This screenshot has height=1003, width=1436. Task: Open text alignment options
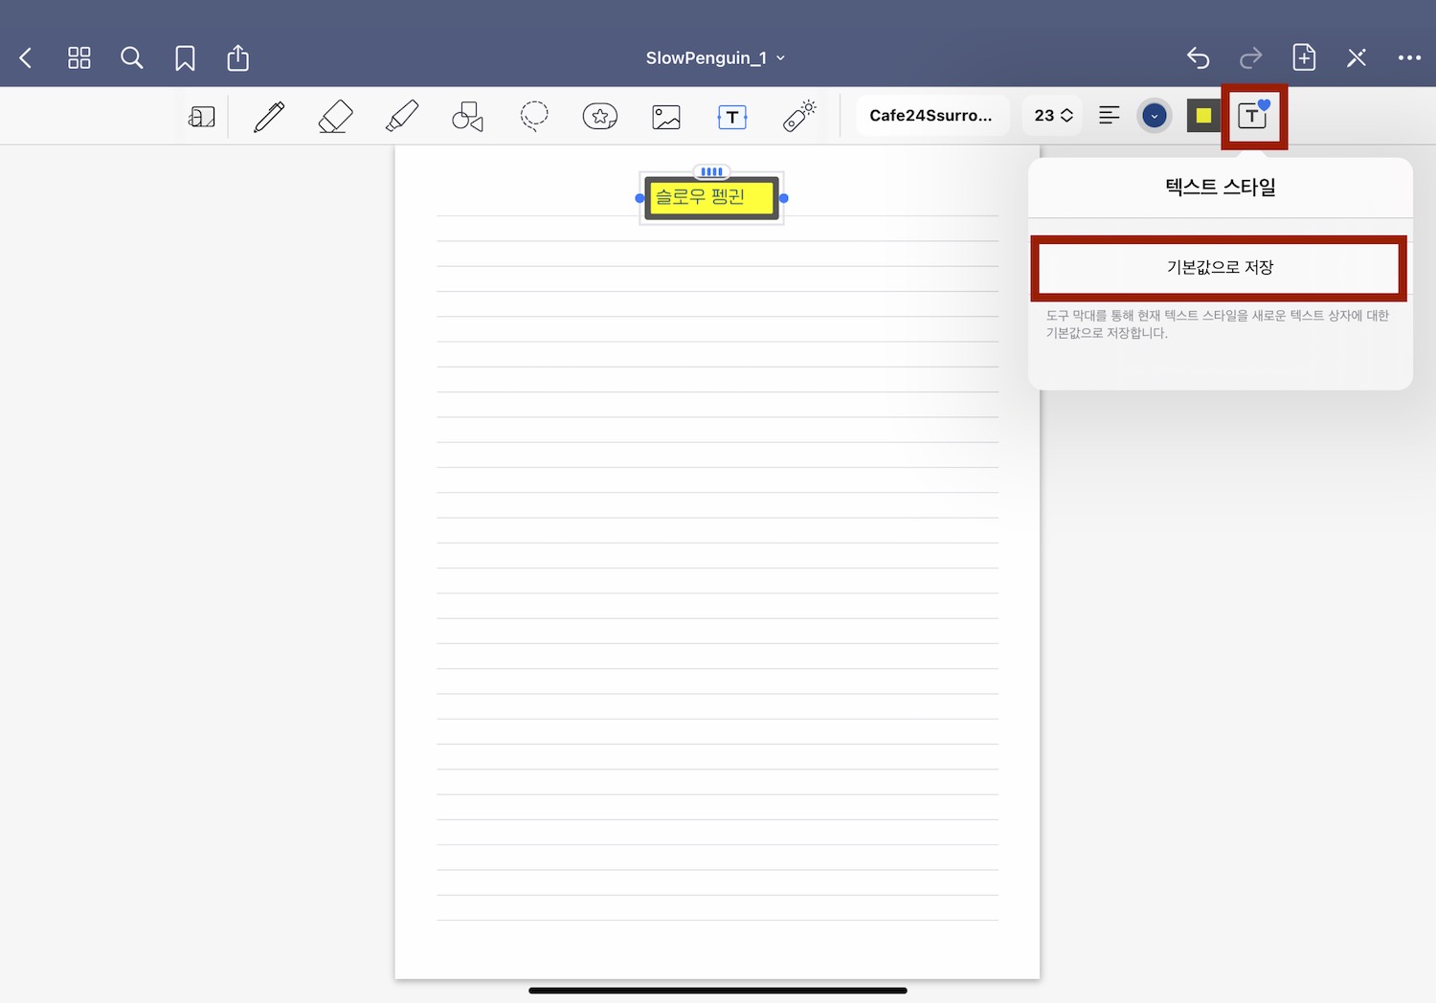(1110, 116)
